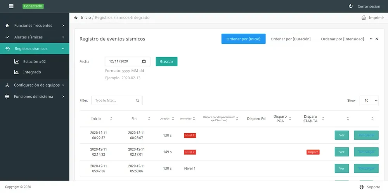Sort by Intensidad column arrows
The width and height of the screenshot is (388, 193).
coord(194,119)
